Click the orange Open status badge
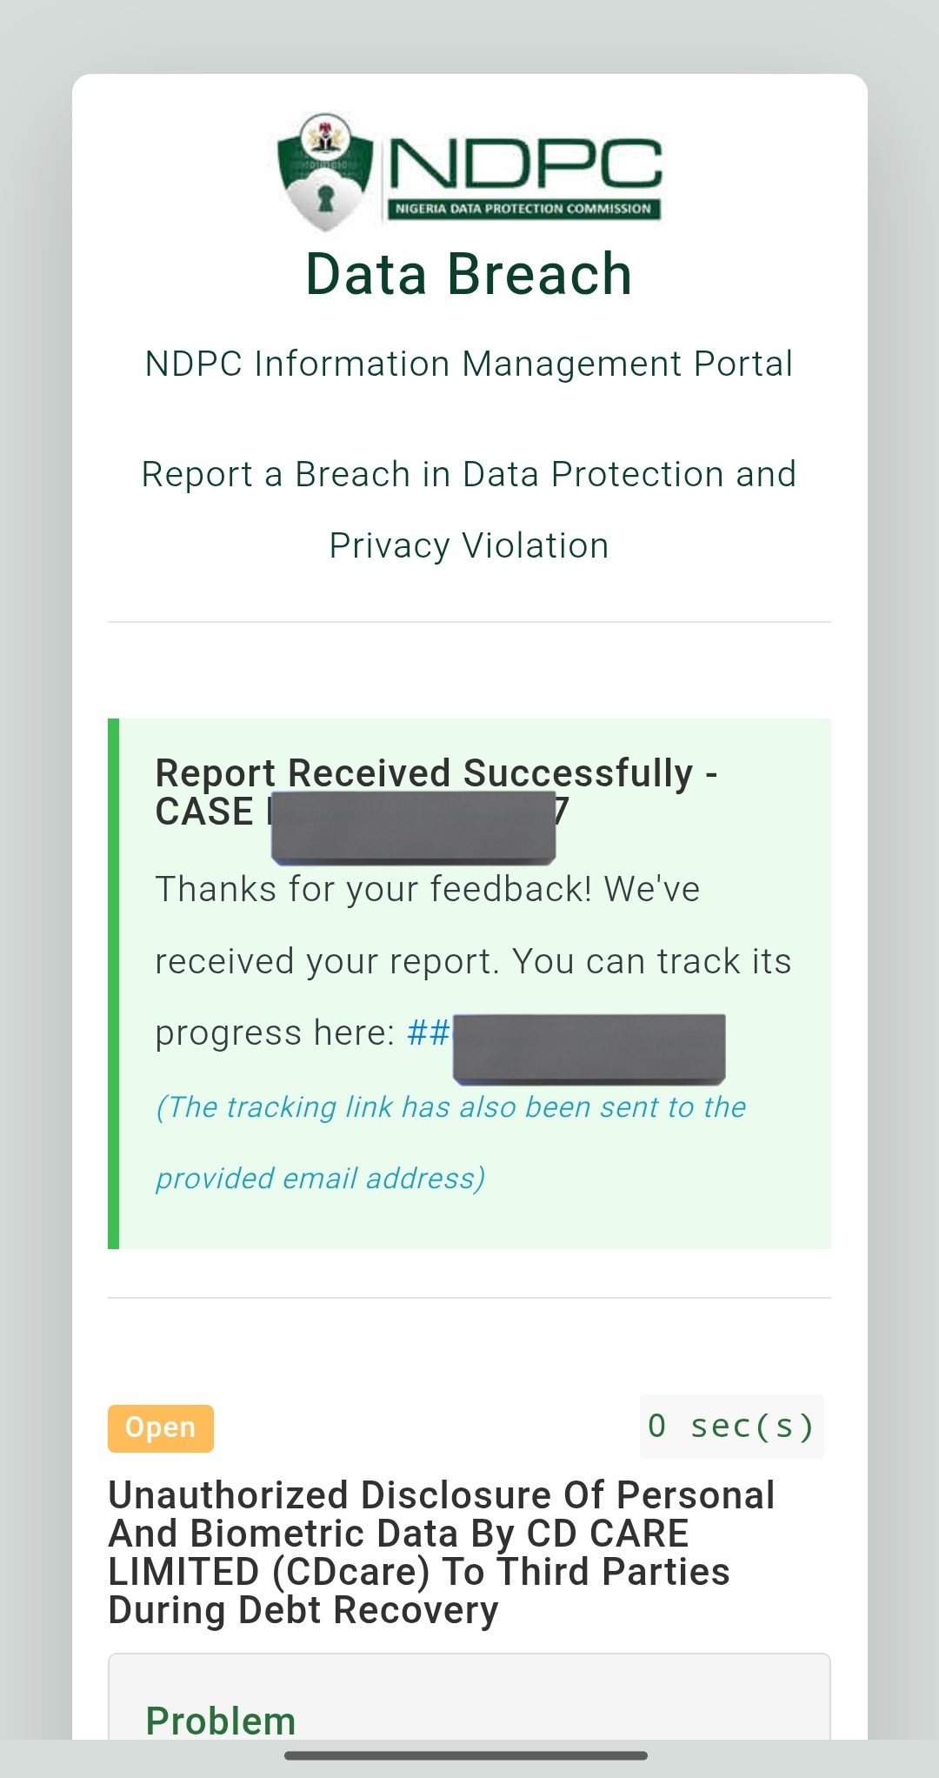 coord(160,1427)
